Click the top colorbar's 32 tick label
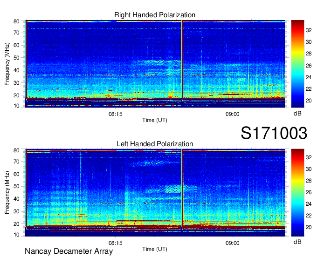Image resolution: width=317 pixels, height=257 pixels. [x=309, y=30]
